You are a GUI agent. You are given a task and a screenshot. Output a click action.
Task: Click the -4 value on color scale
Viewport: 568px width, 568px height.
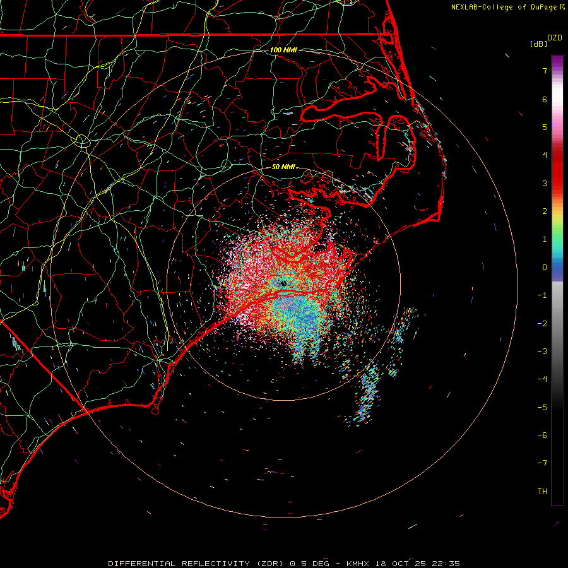click(542, 379)
